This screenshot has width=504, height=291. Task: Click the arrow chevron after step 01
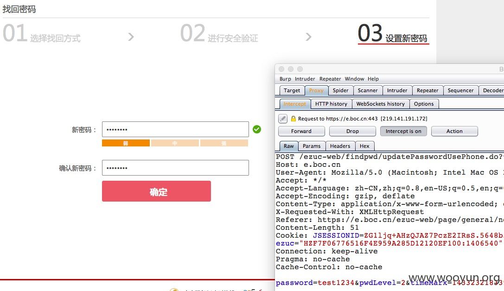click(x=131, y=37)
